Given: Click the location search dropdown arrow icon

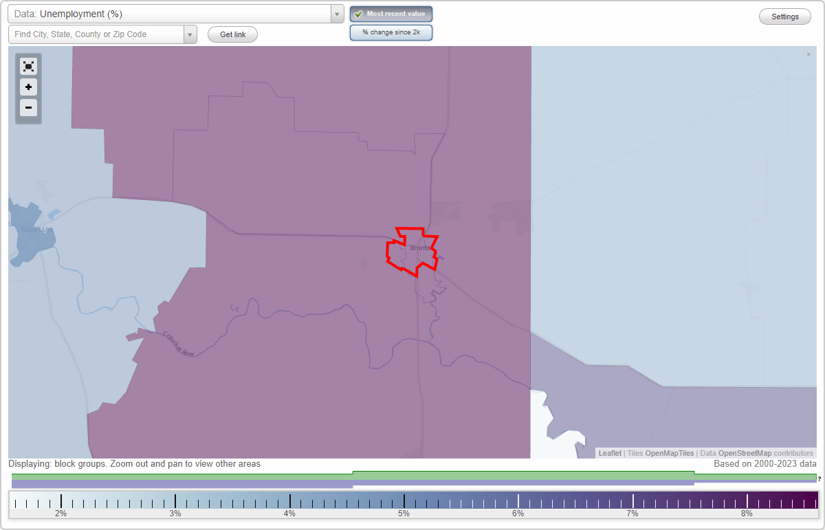Looking at the screenshot, I should pos(190,34).
